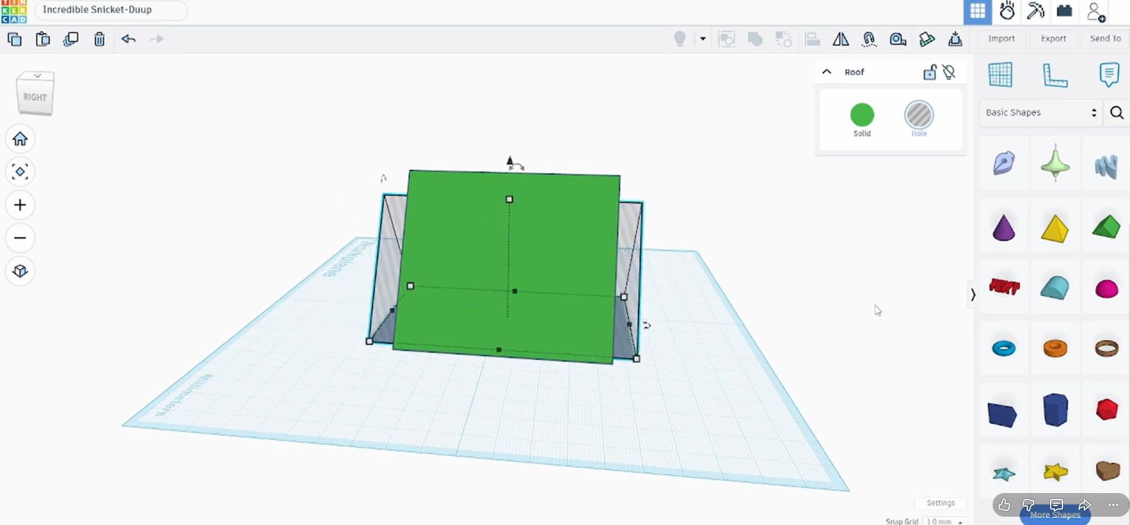Add the yellow pyramid shape
The image size is (1130, 525).
1055,228
